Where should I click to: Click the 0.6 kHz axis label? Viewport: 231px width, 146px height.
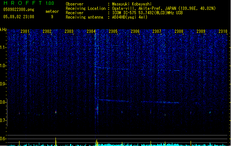(3, 139)
